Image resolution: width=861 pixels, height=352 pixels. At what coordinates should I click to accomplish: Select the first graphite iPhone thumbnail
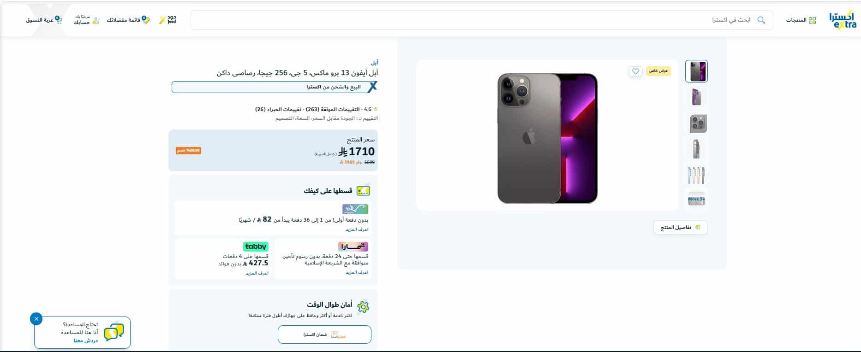(x=696, y=71)
